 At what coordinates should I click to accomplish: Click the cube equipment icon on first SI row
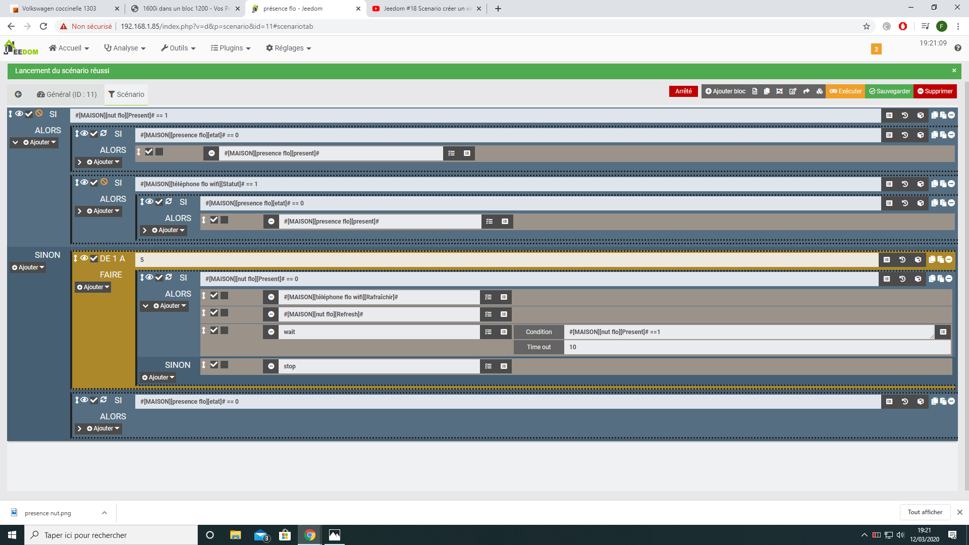[x=921, y=116]
